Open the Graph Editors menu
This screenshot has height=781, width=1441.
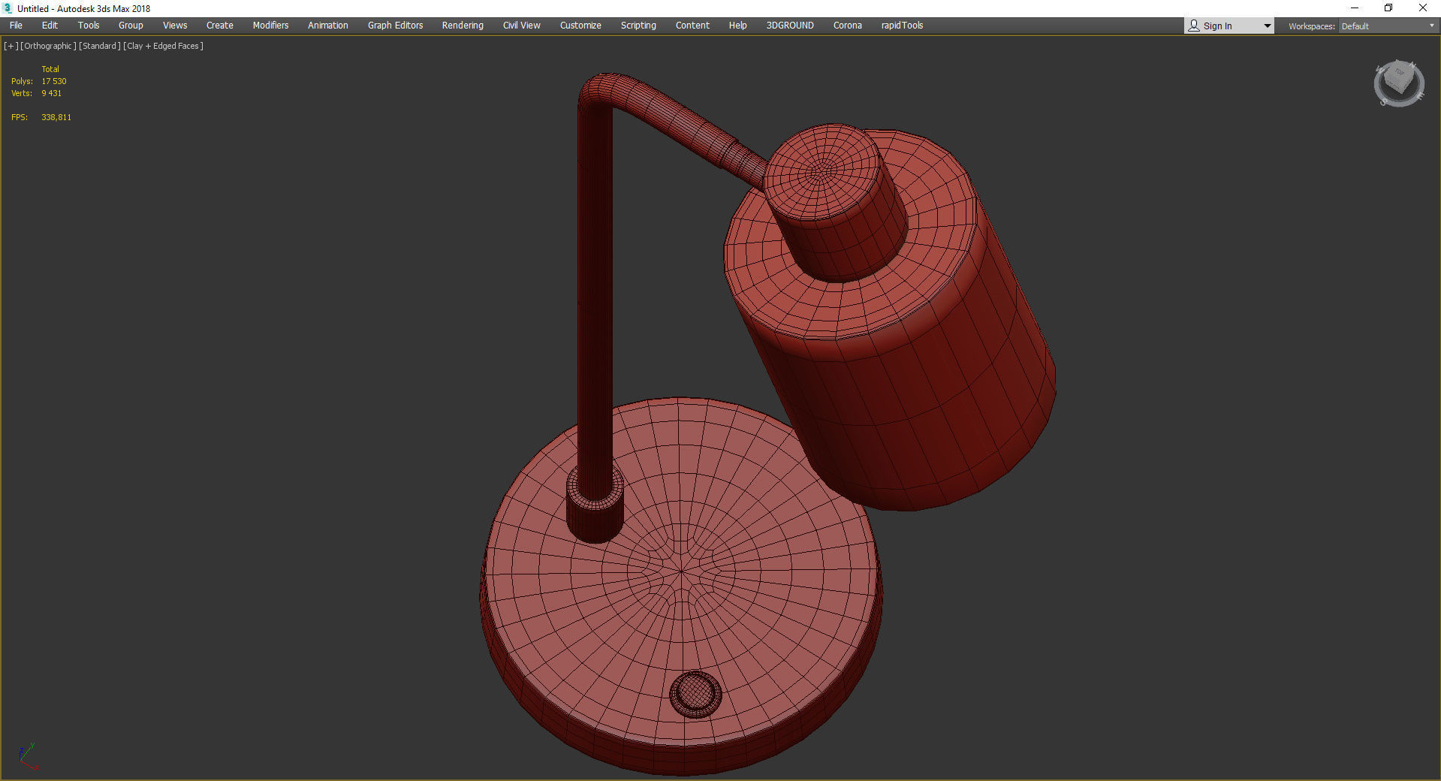tap(396, 26)
